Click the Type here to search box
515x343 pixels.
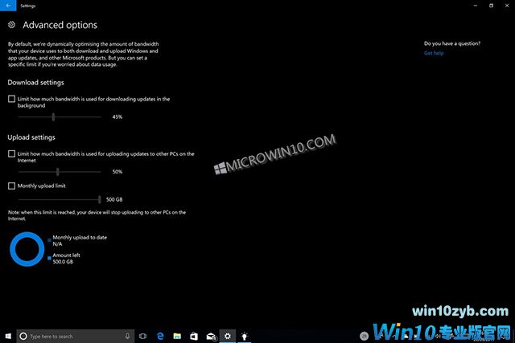75,336
